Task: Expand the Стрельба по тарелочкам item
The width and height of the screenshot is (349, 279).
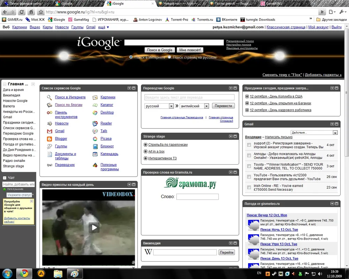Action: point(146,145)
